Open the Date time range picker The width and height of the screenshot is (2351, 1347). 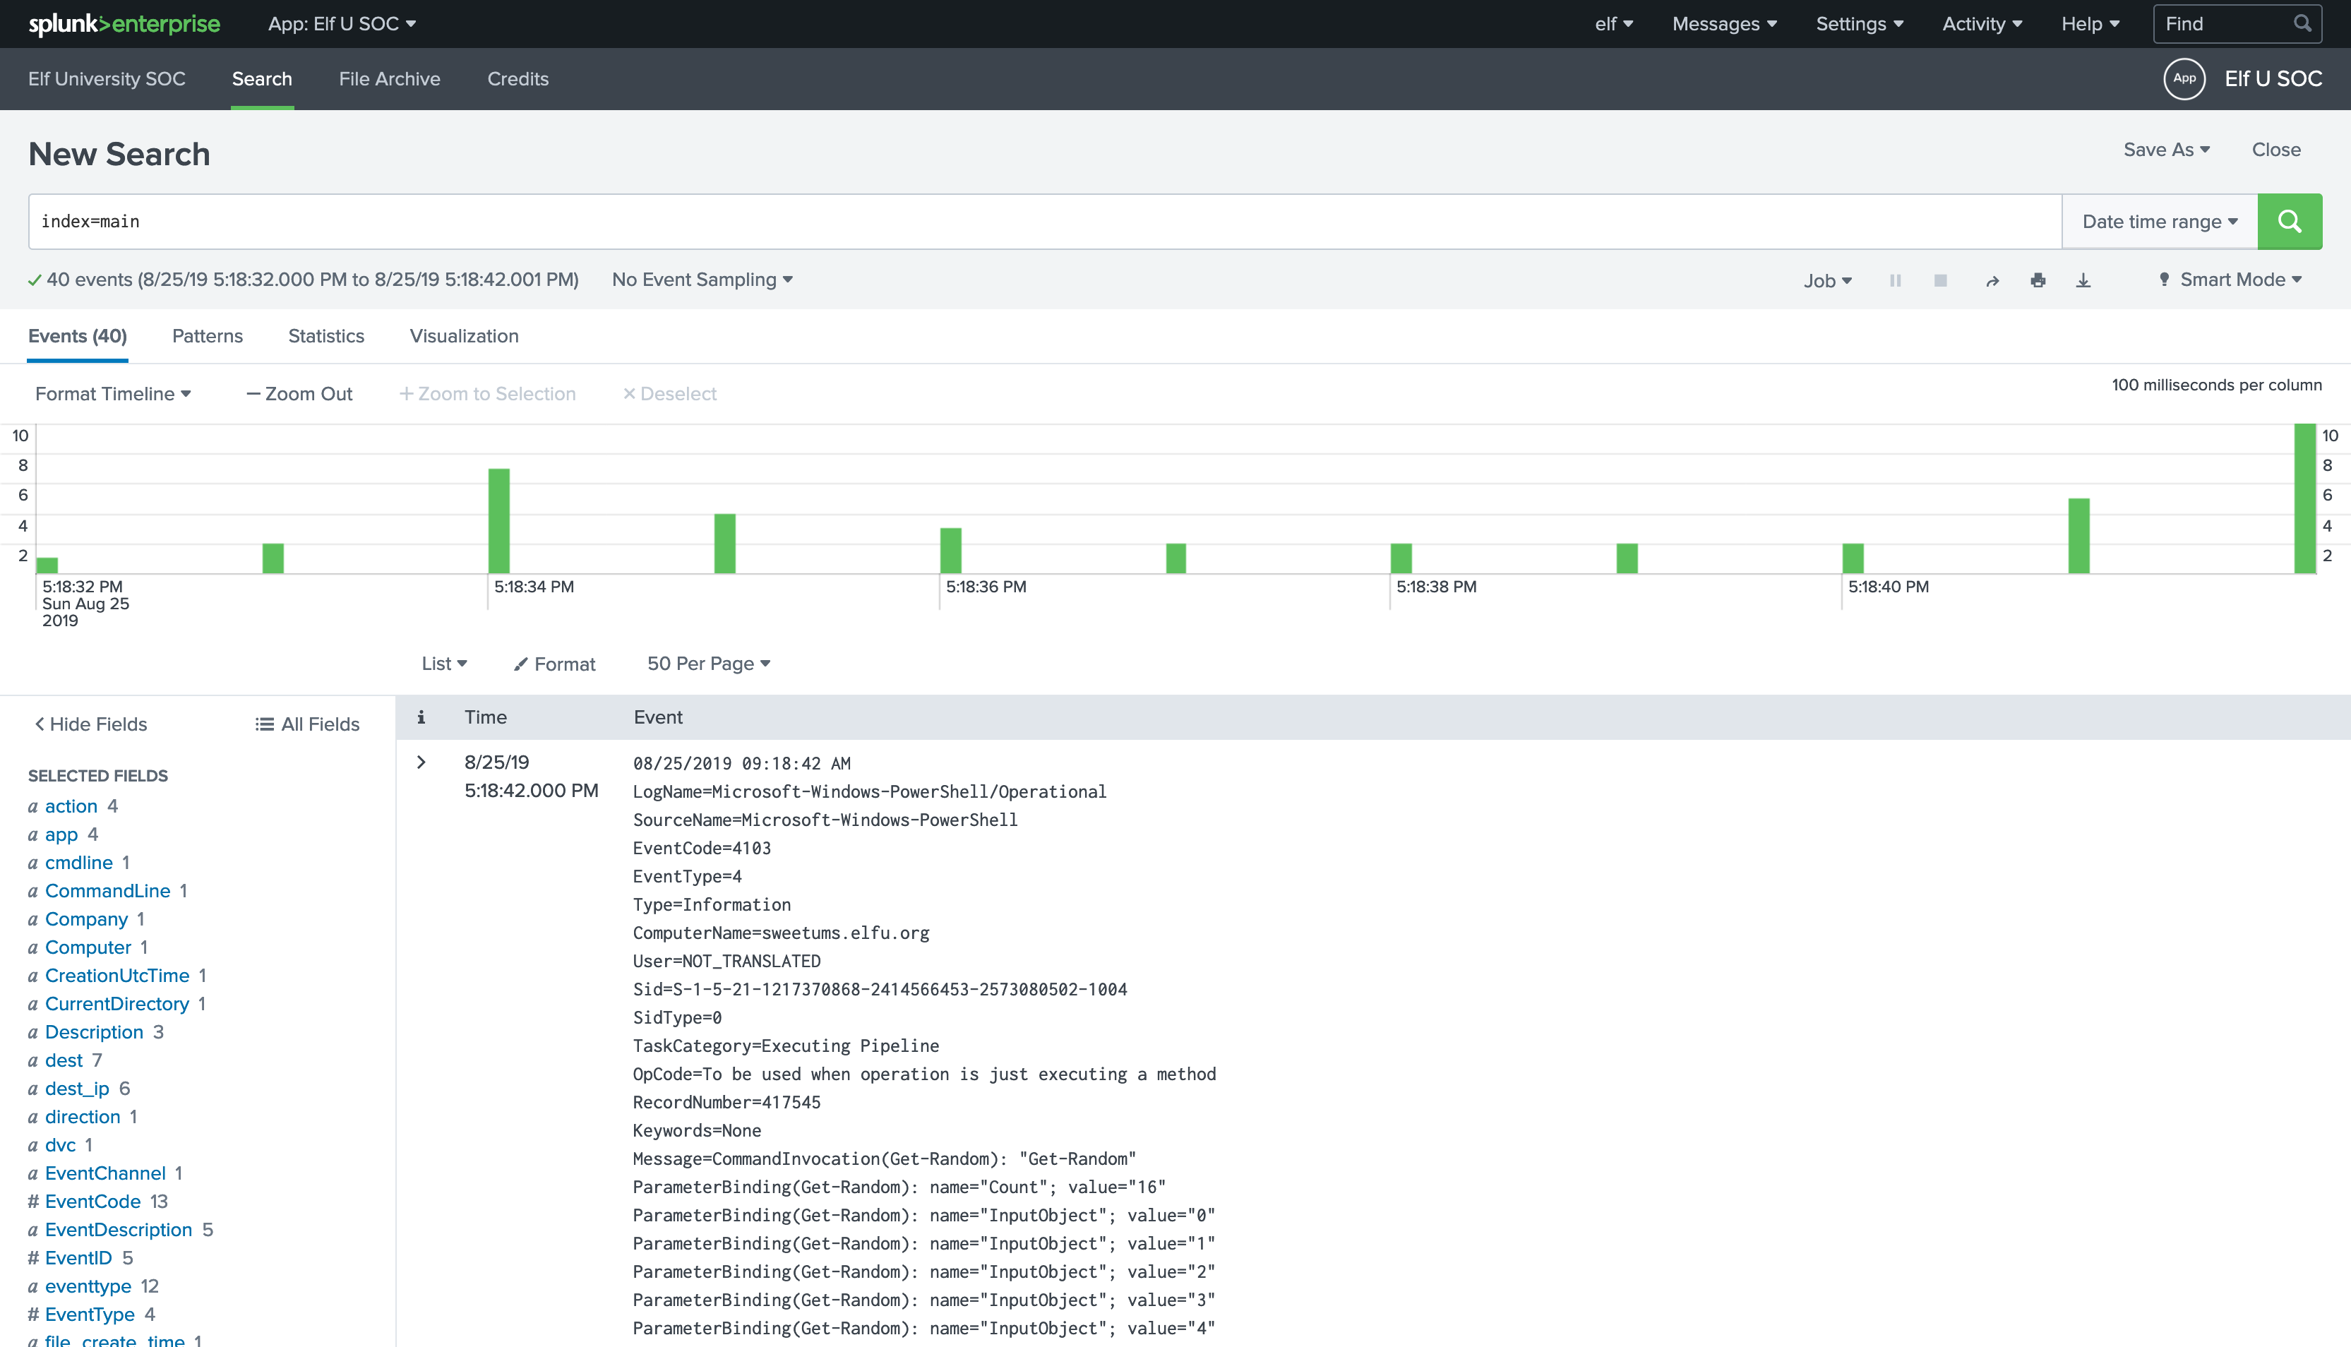coord(2160,221)
